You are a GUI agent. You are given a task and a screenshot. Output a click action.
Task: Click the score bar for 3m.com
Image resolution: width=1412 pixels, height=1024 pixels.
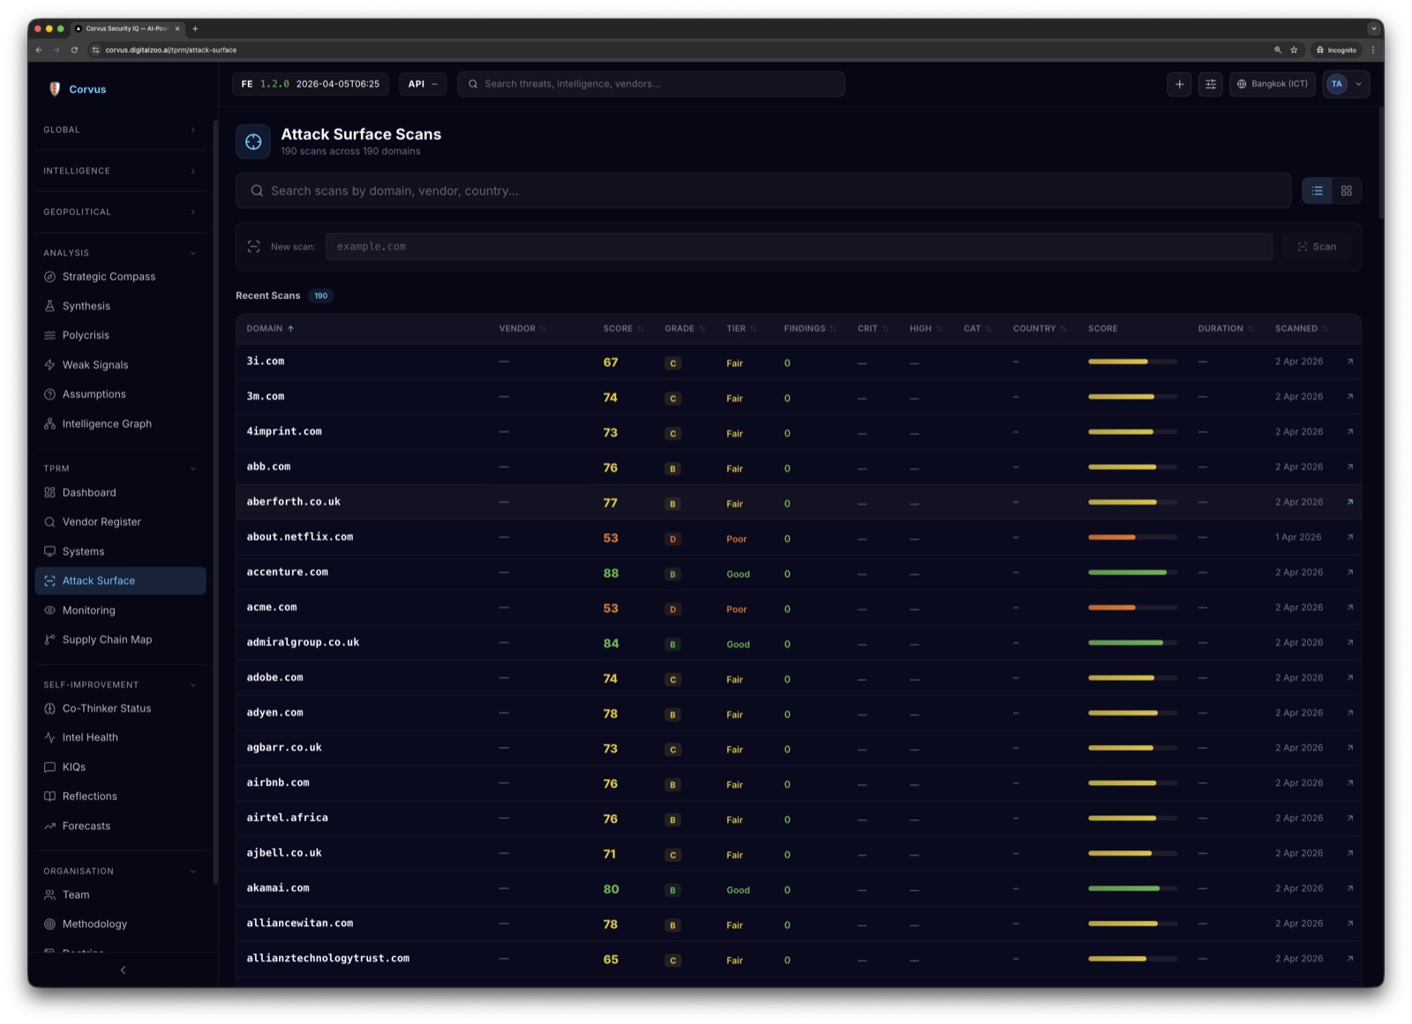pos(1132,397)
